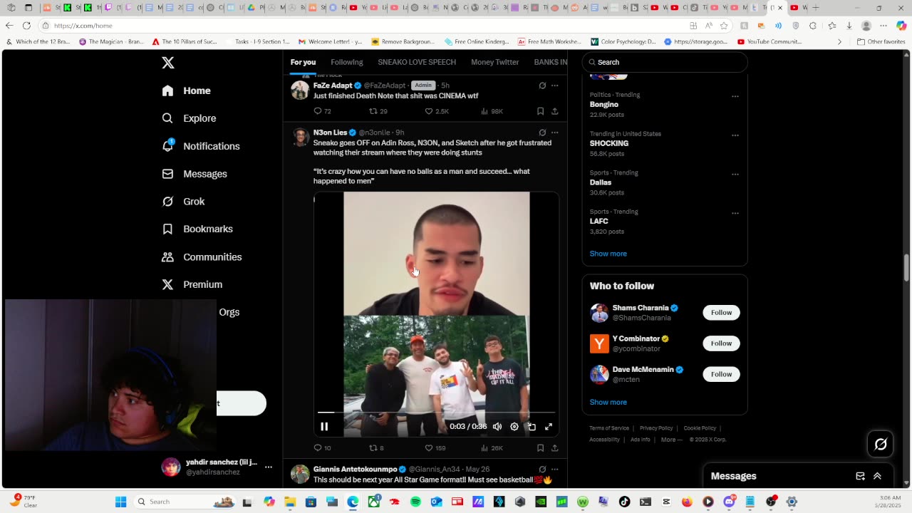Refresh the browser page

[26, 26]
